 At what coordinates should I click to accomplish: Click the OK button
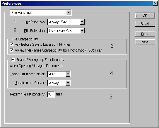click(x=145, y=16)
